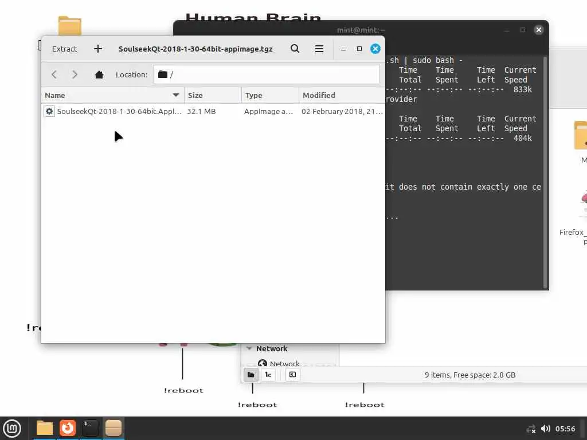Click the 05:56 clock
The width and height of the screenshot is (587, 440).
click(x=565, y=429)
